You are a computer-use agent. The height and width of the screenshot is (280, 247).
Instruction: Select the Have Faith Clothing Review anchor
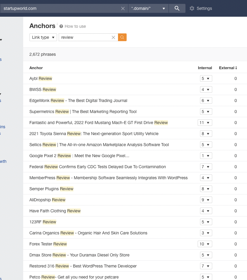[55, 211]
